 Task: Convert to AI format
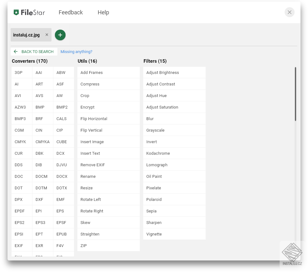tap(22, 84)
